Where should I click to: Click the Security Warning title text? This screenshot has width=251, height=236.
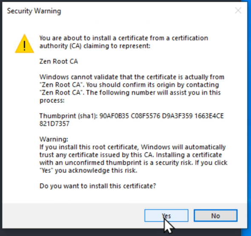pos(34,11)
